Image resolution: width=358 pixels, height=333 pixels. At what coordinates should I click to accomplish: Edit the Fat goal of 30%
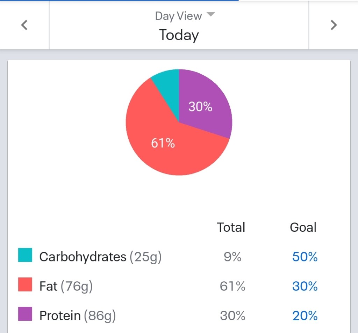[305, 287]
